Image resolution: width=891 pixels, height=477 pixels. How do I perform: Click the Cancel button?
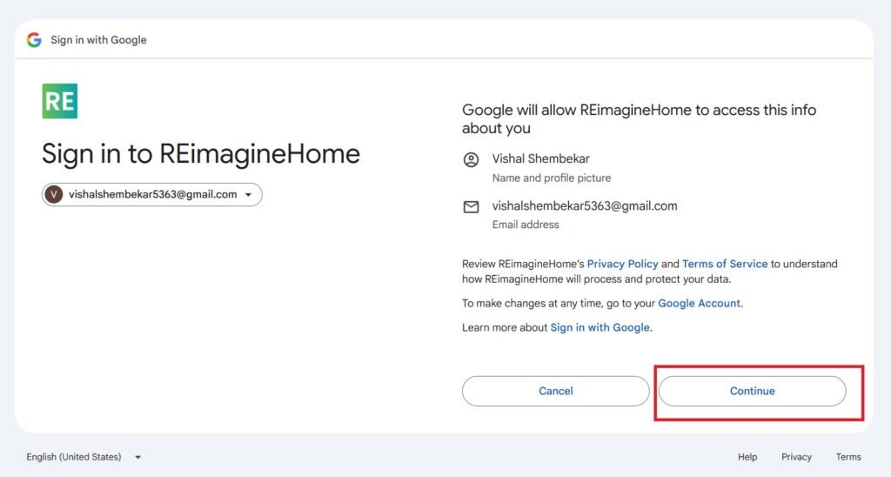coord(556,391)
